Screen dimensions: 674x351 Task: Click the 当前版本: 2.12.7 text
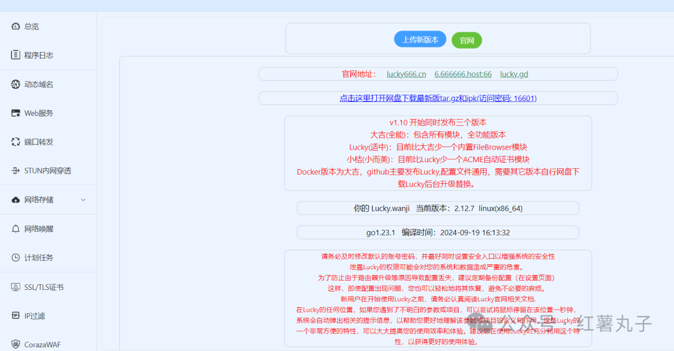(x=446, y=208)
